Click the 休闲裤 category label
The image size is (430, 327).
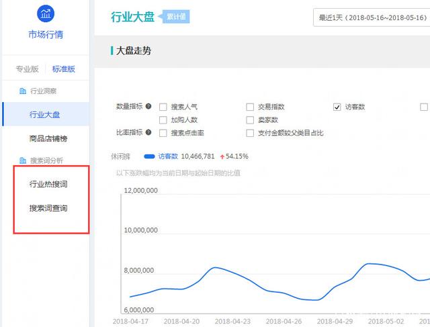pos(120,156)
